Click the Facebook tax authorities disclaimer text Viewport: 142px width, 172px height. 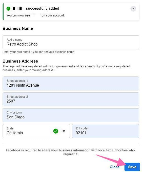[x=70, y=152]
